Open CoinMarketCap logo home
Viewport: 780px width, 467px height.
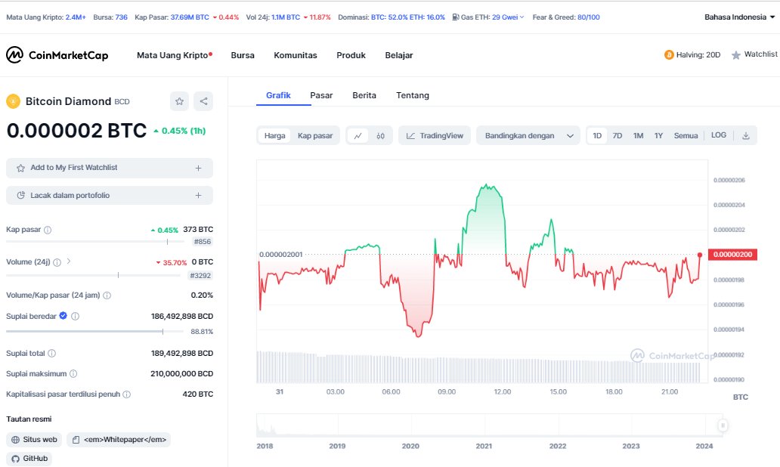pyautogui.click(x=57, y=54)
